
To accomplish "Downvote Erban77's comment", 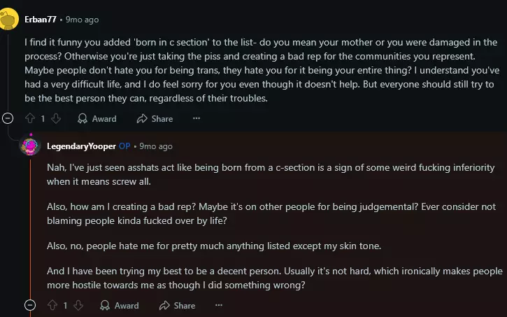I will click(56, 119).
